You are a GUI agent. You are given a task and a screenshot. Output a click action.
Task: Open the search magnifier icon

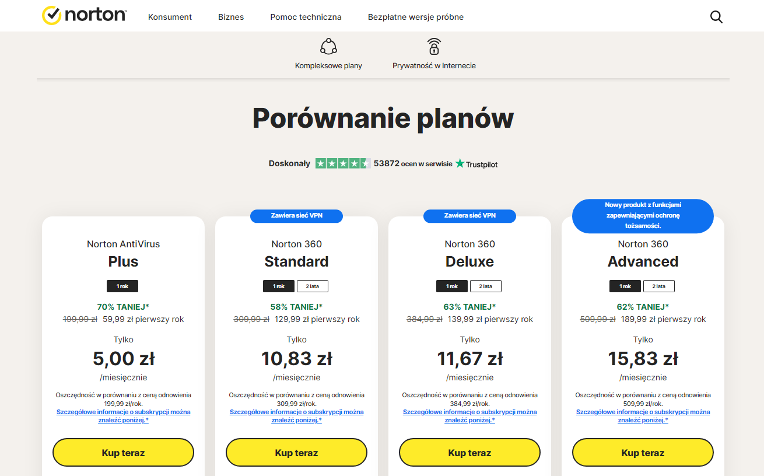pos(716,17)
